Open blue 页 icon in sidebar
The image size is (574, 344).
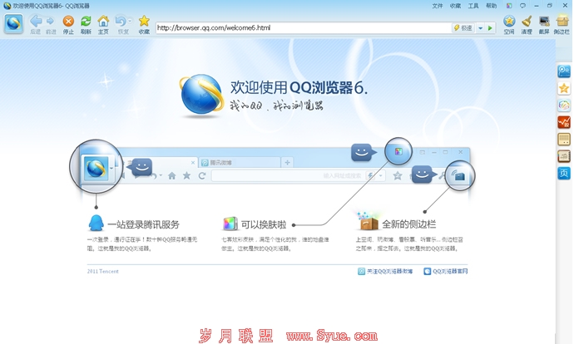click(x=564, y=173)
